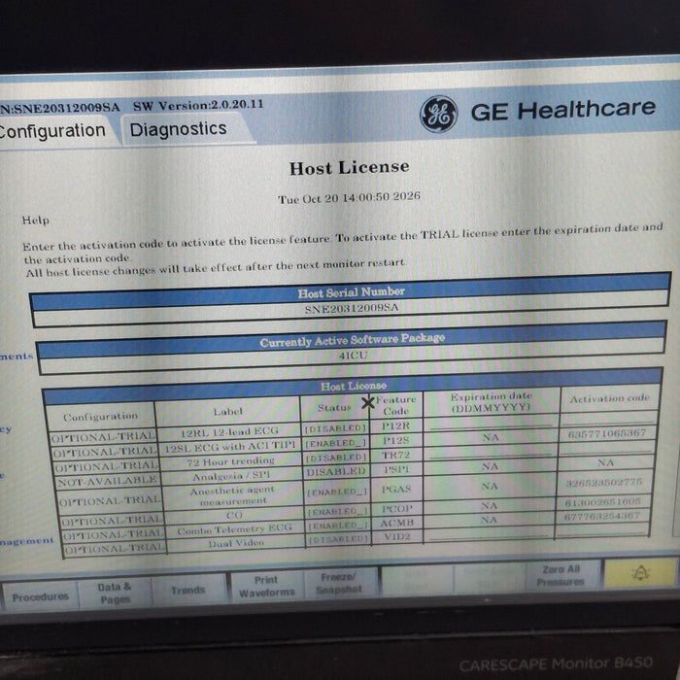Click expiration date field for P12R row
The width and height of the screenshot is (680, 680).
click(491, 424)
